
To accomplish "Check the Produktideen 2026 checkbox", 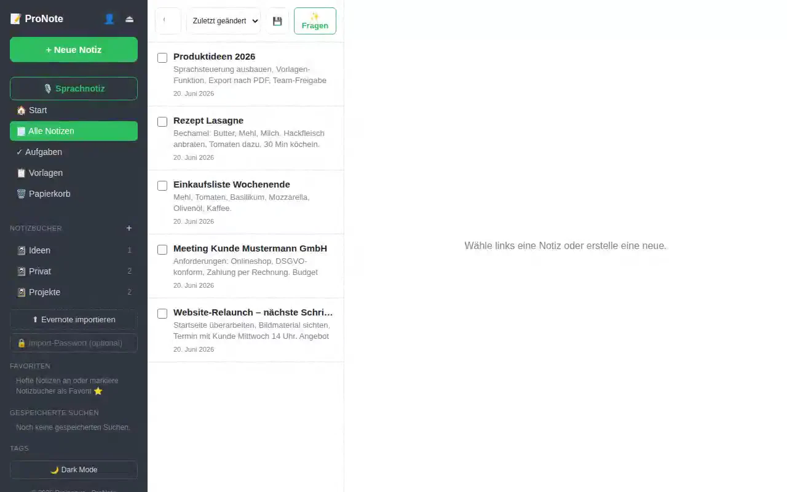I will click(162, 58).
